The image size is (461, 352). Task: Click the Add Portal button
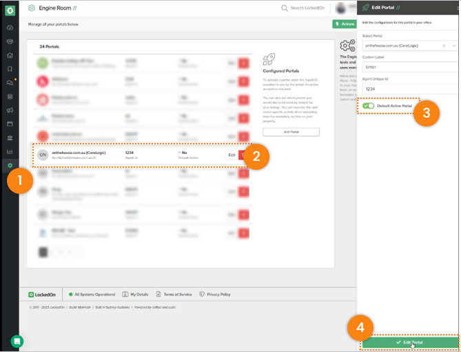click(291, 131)
